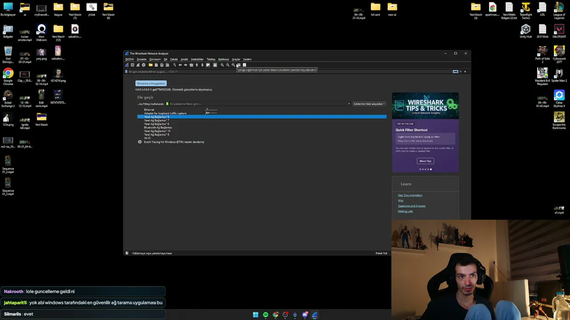Click the ETW reader etwdump gear icon
This screenshot has width=570, height=320.
tap(140, 142)
